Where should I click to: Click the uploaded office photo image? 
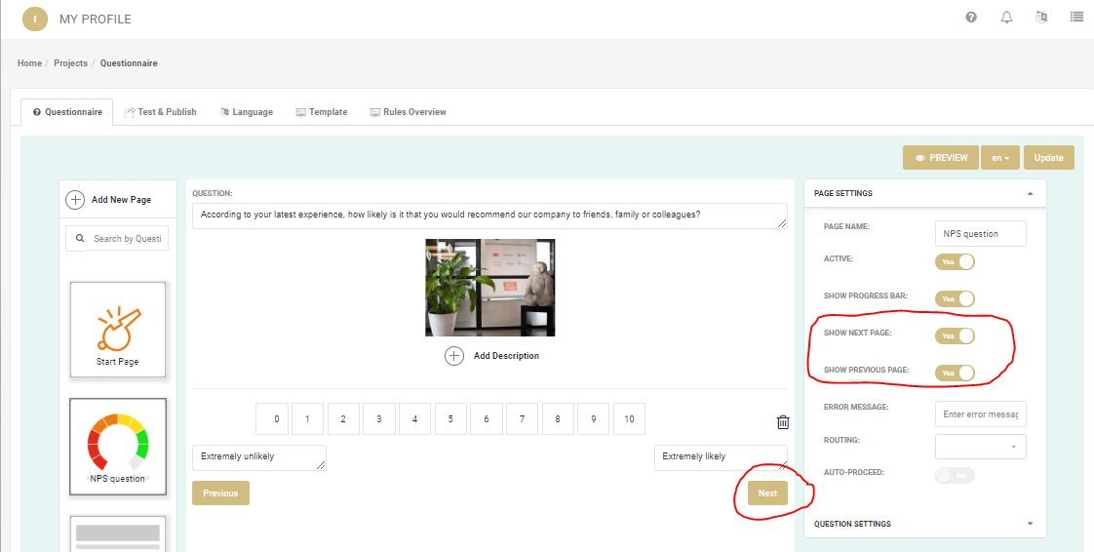489,288
